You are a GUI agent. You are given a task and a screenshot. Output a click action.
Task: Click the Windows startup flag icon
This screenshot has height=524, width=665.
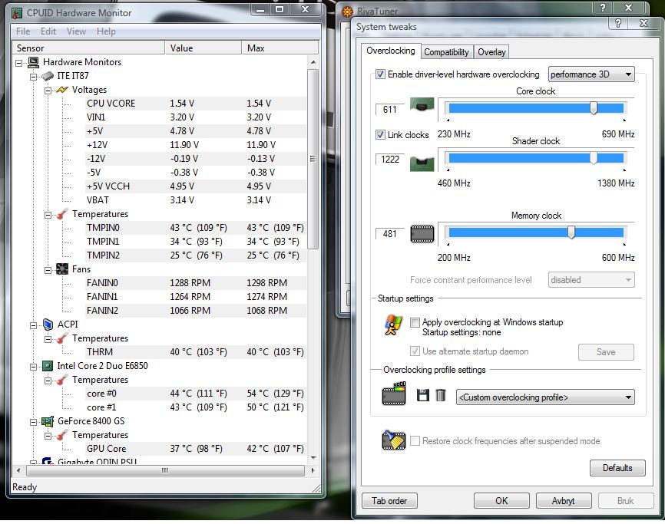point(393,325)
